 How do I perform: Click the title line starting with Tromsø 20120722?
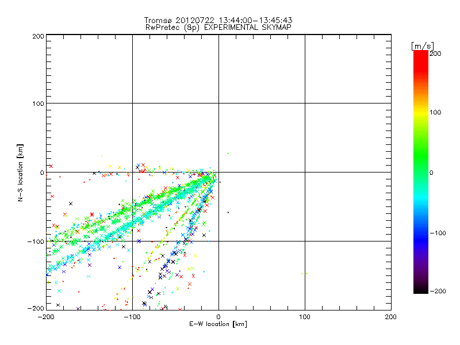click(x=218, y=20)
